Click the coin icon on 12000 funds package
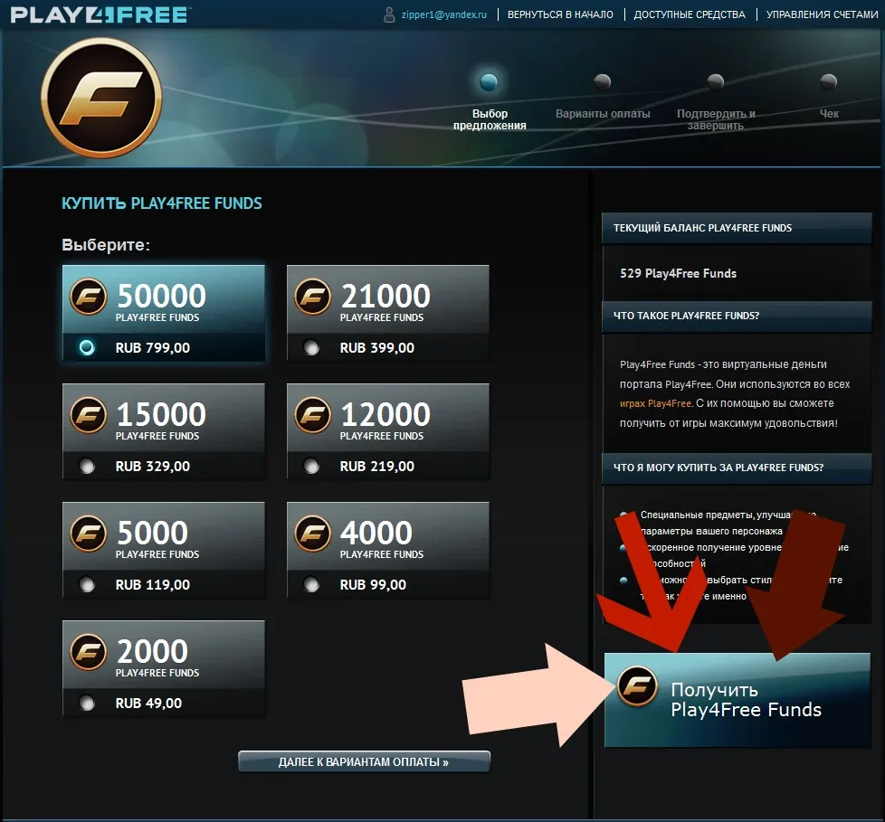 [313, 415]
